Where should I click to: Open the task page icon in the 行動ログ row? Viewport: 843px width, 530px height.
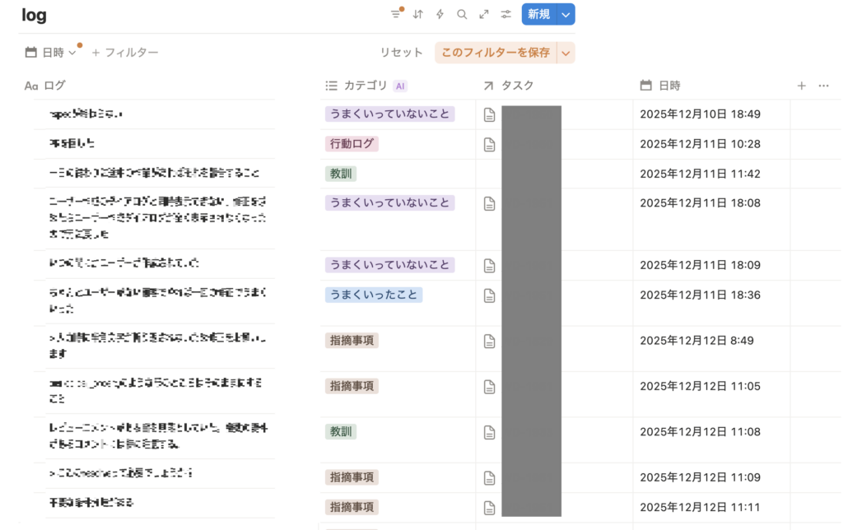click(x=490, y=145)
